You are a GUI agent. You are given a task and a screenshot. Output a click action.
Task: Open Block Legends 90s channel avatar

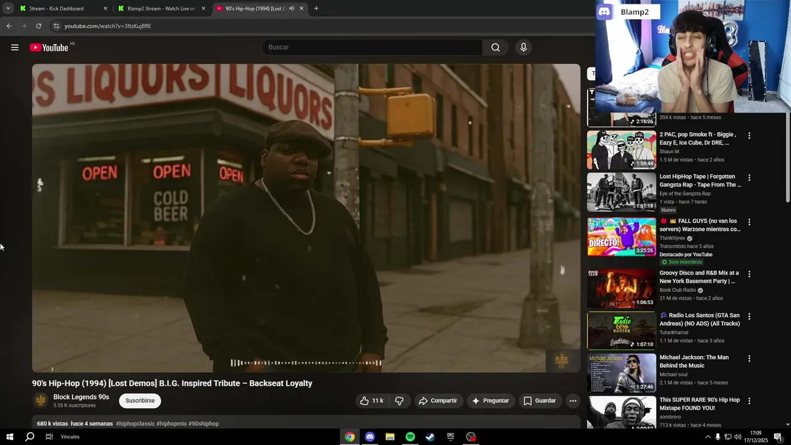[x=41, y=400]
